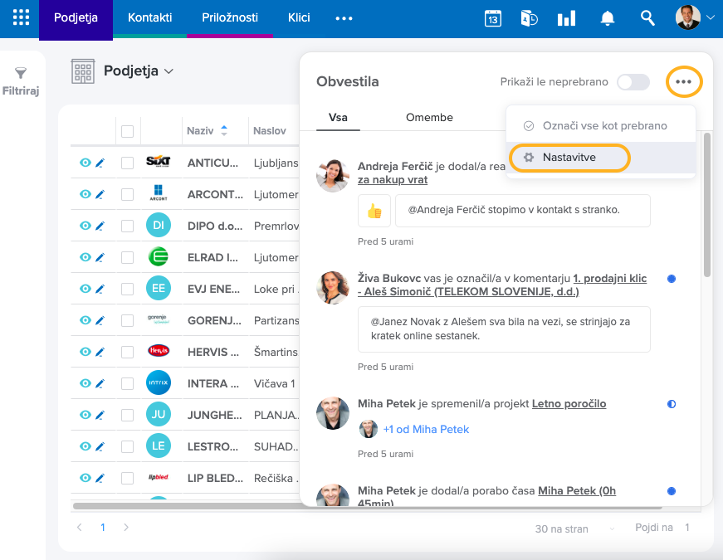Open the calendar icon in top bar
Viewport: 723px width, 560px height.
[x=493, y=18]
